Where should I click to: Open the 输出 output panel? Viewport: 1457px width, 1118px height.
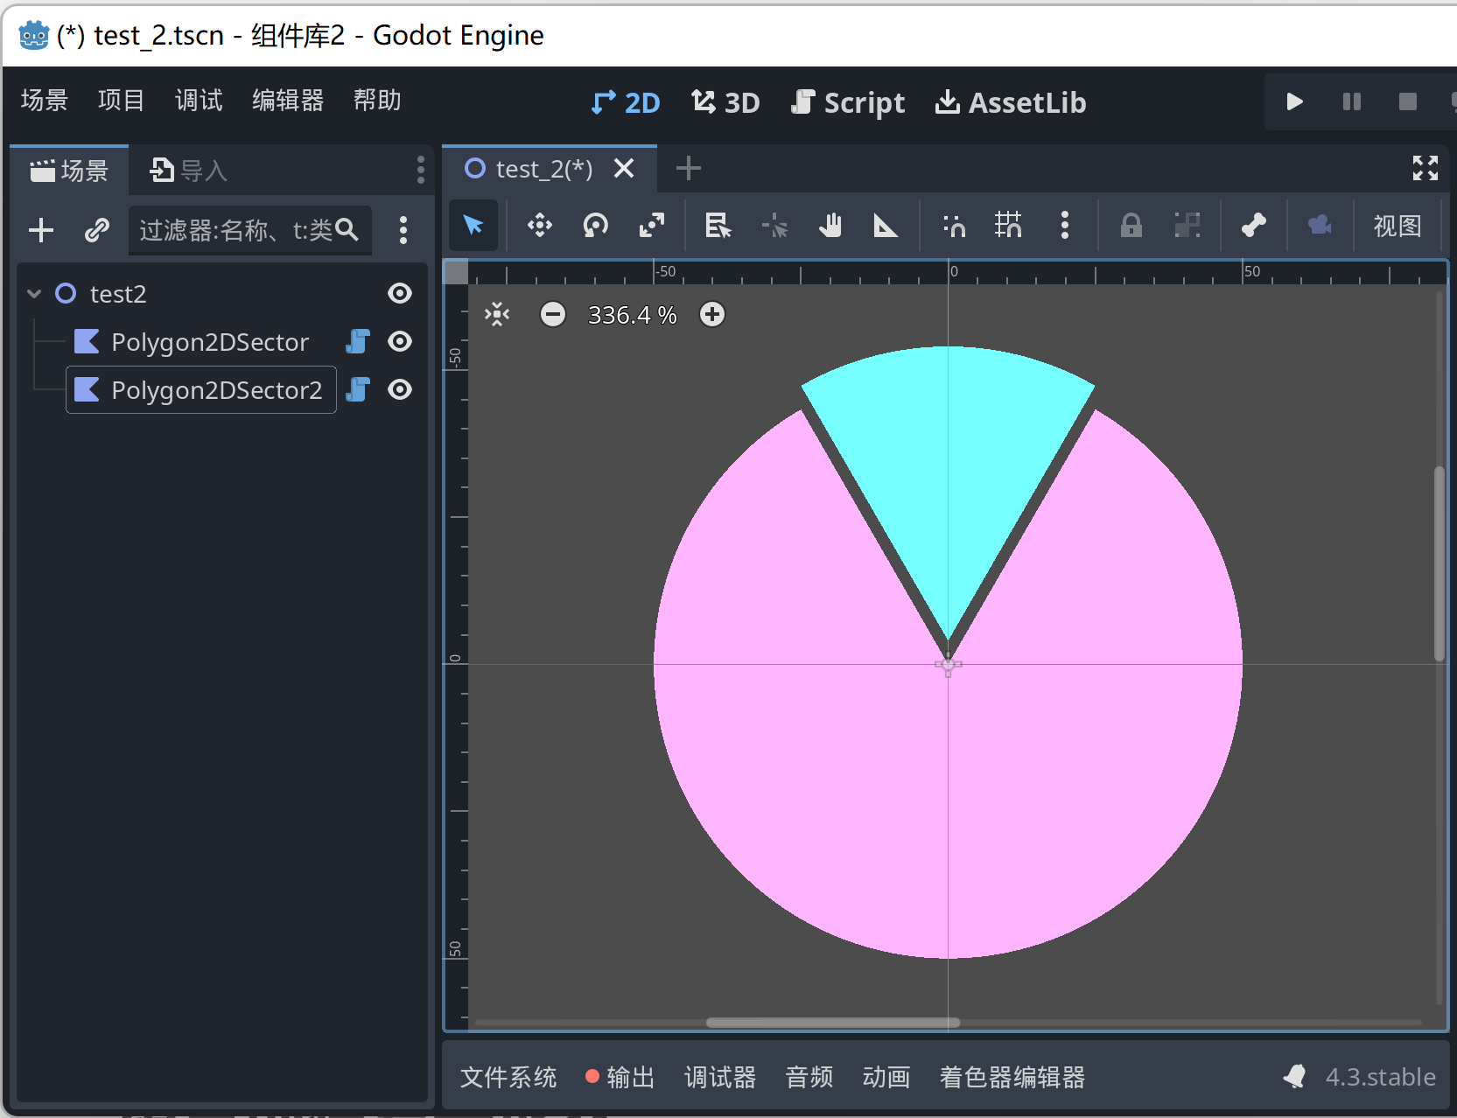(x=620, y=1077)
